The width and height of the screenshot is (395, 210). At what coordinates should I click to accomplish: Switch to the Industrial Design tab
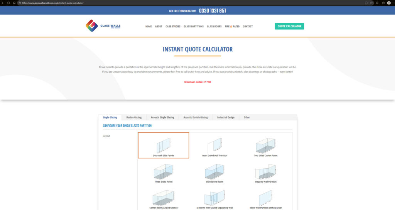coord(226,117)
